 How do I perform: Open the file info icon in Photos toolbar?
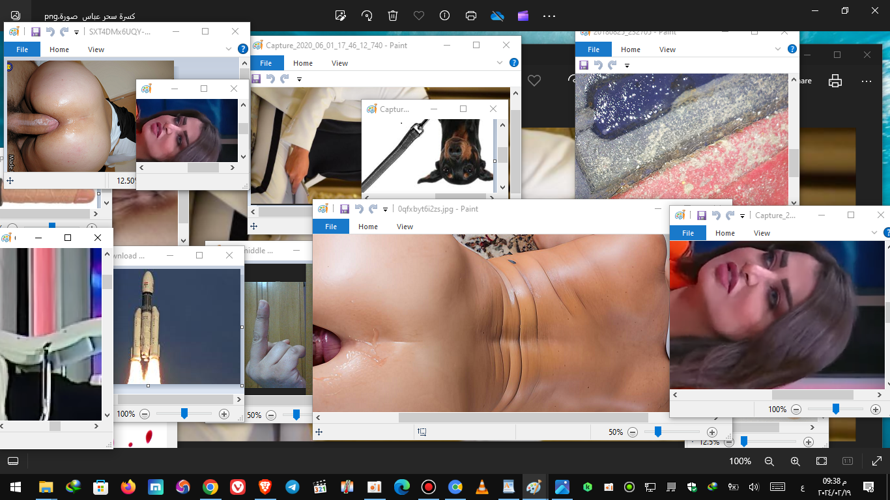(x=445, y=16)
